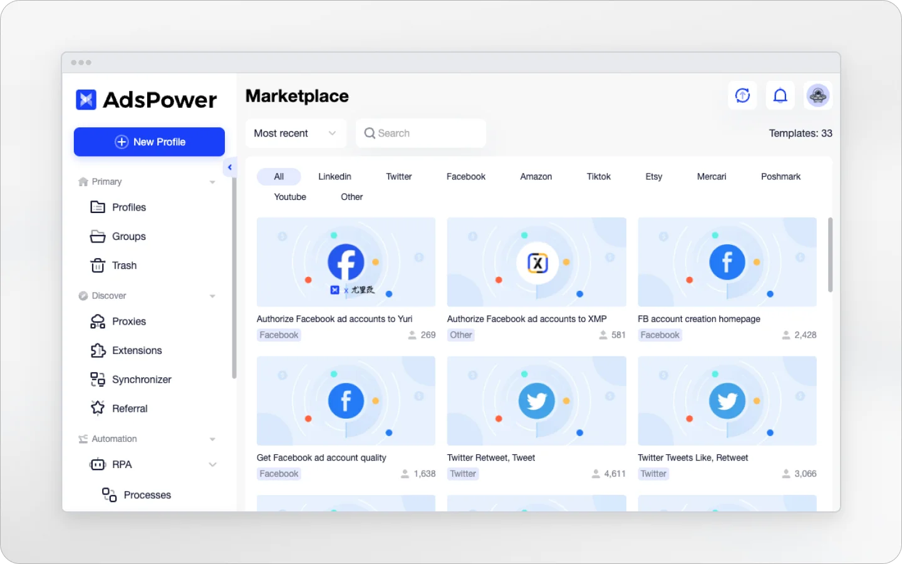The image size is (902, 564).
Task: Click Twitter tag under Tweets Like, Retweet
Action: [x=653, y=474]
